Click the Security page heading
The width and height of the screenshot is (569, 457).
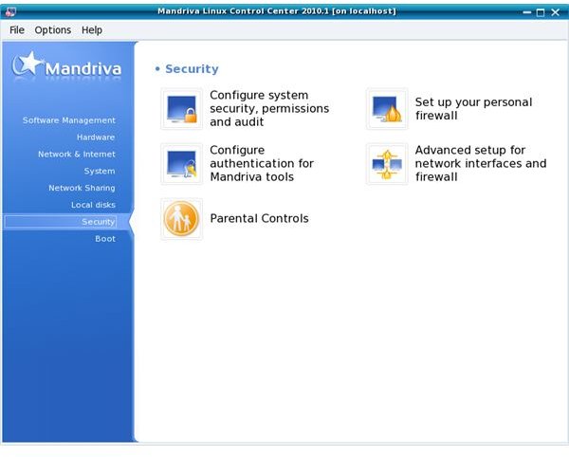[192, 69]
